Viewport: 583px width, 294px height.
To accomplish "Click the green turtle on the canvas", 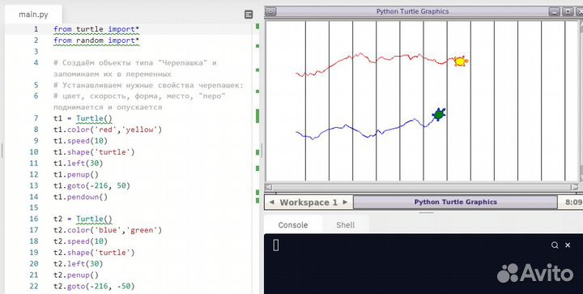I will click(x=439, y=114).
